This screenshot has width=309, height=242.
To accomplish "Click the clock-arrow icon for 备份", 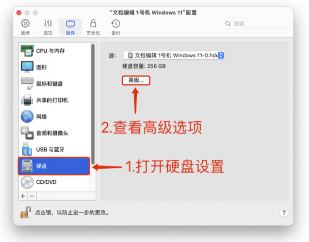I will (x=116, y=24).
